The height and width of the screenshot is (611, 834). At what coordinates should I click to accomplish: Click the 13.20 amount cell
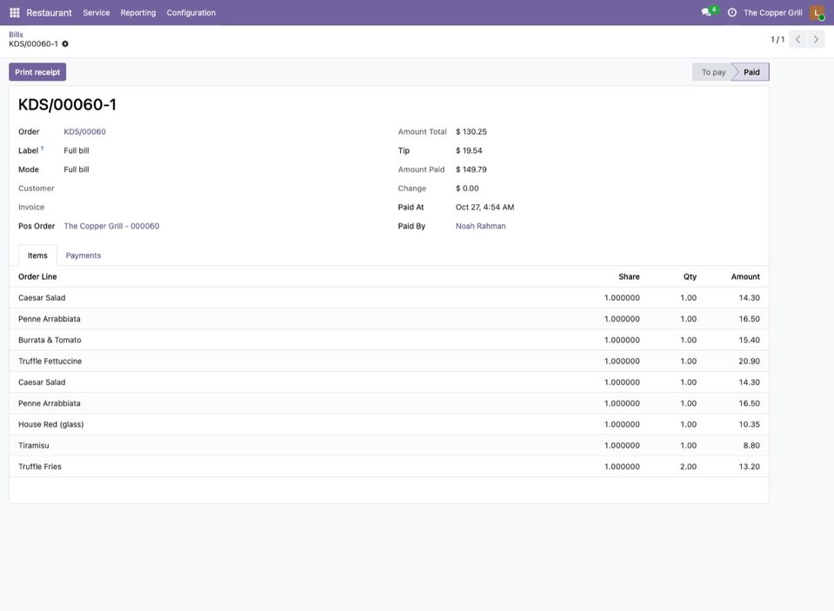coord(749,467)
